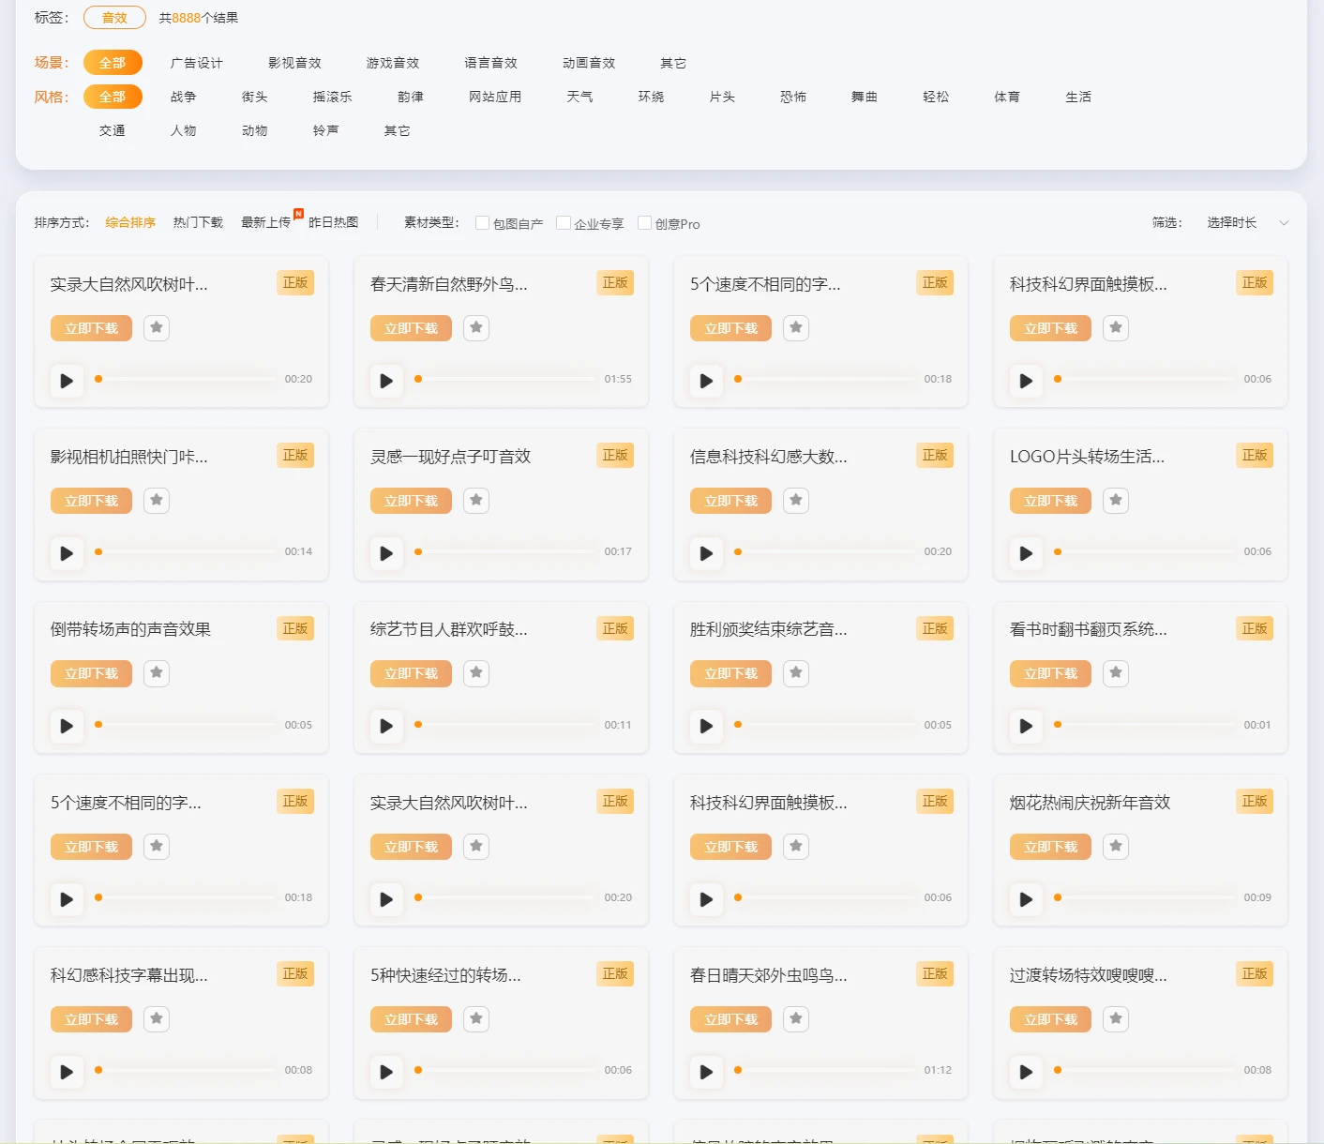Star the 科技科幻界面触摸板 card in first row

[x=1116, y=328]
